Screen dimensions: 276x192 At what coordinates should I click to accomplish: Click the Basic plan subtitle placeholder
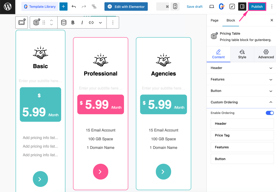40,81
